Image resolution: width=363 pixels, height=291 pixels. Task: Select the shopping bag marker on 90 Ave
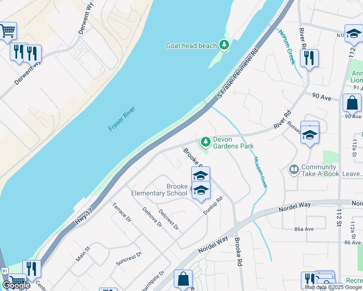tap(352, 104)
